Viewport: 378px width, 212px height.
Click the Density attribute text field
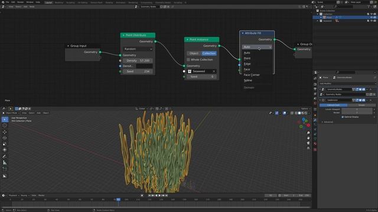pyautogui.click(x=144, y=66)
